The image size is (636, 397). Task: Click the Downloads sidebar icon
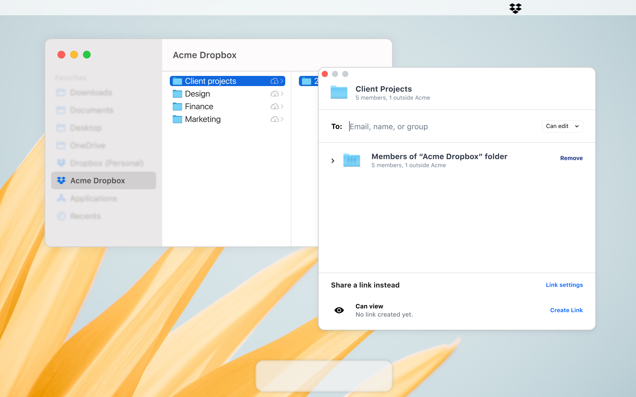coord(61,92)
